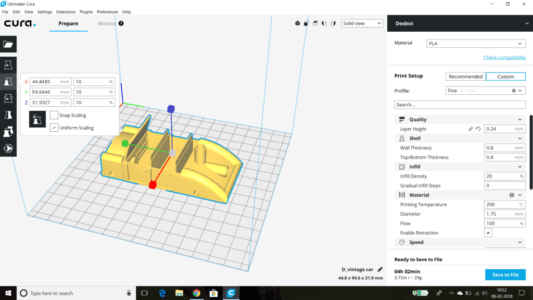Click the 3D perspective view icon

tap(298, 23)
